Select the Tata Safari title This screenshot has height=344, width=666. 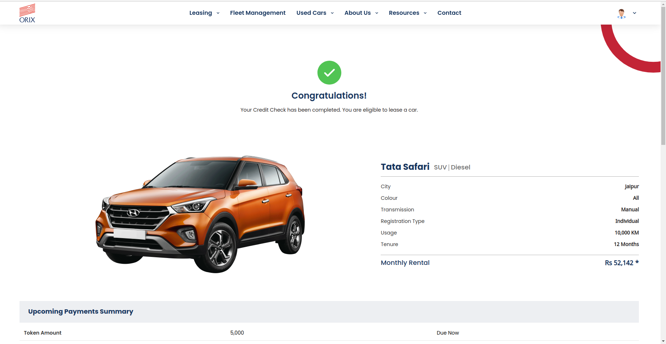pos(405,167)
